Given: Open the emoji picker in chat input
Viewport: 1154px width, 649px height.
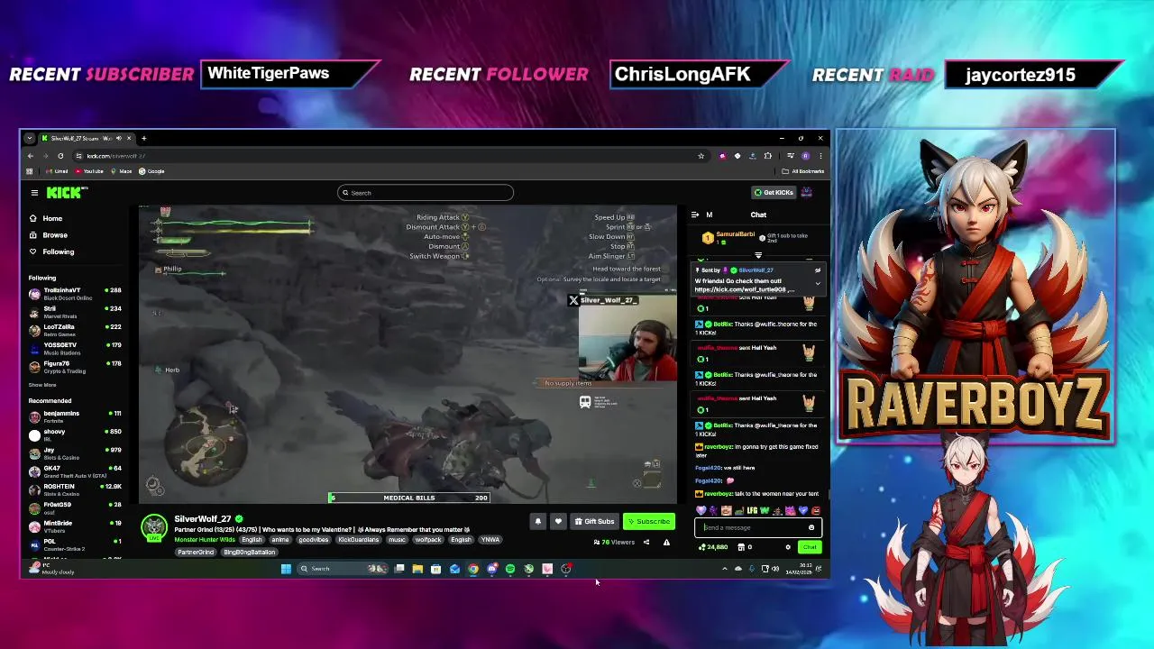Looking at the screenshot, I should [811, 527].
